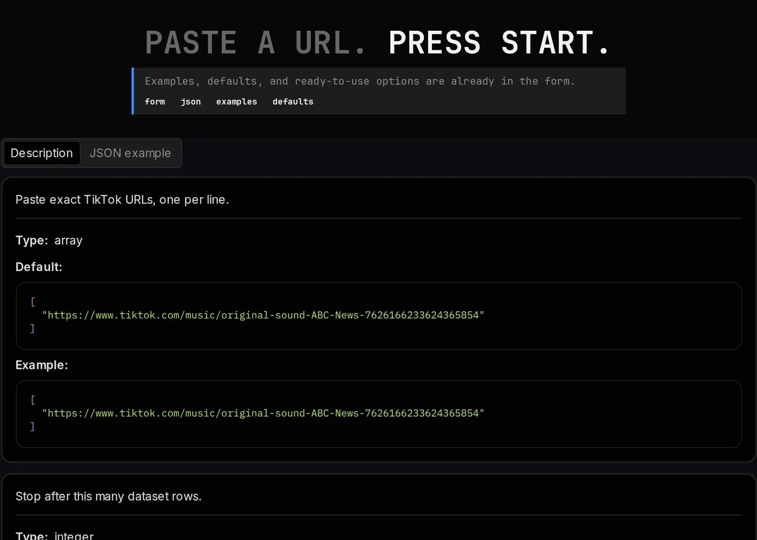Click the 'Type: array' line
757x540 pixels.
coord(49,240)
